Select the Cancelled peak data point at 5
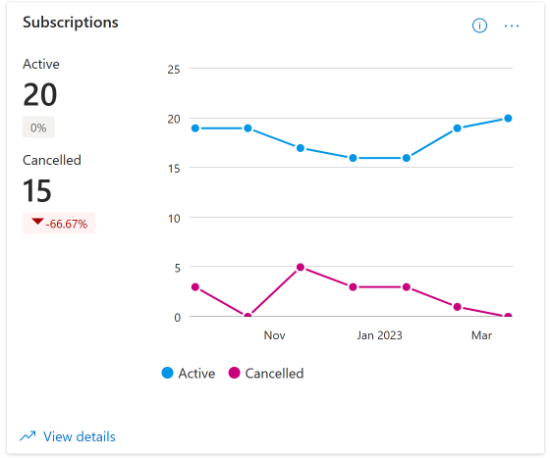 pyautogui.click(x=301, y=267)
